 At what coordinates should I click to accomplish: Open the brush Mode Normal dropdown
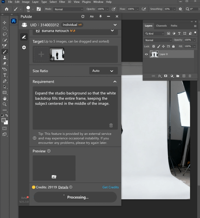coord(68,9)
